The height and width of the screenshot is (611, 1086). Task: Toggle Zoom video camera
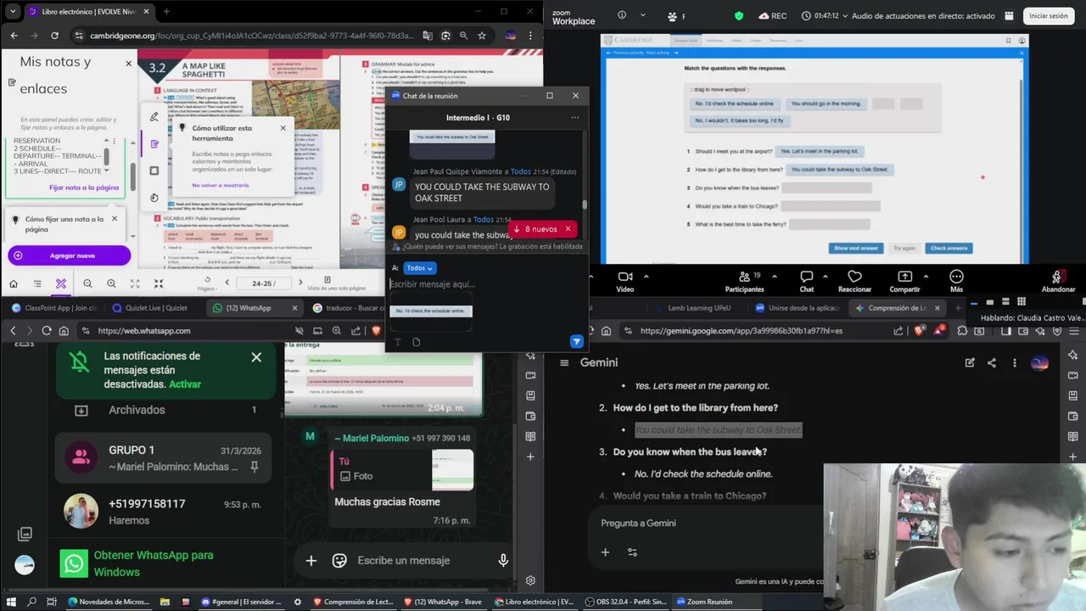pyautogui.click(x=625, y=282)
